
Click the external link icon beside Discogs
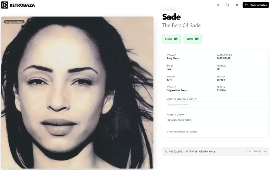point(168,132)
